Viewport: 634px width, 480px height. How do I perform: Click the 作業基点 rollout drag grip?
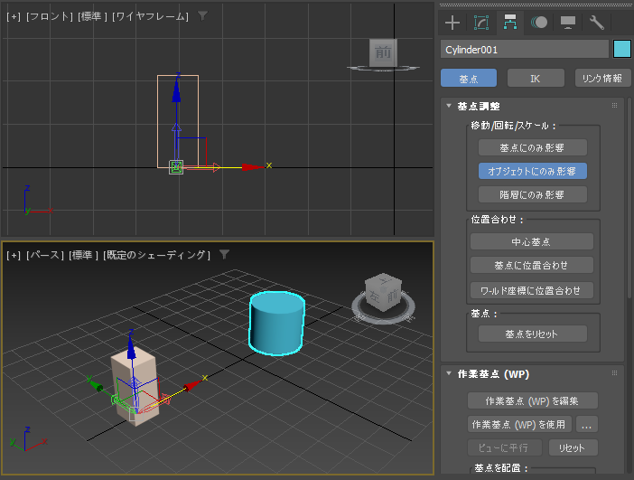coord(615,373)
